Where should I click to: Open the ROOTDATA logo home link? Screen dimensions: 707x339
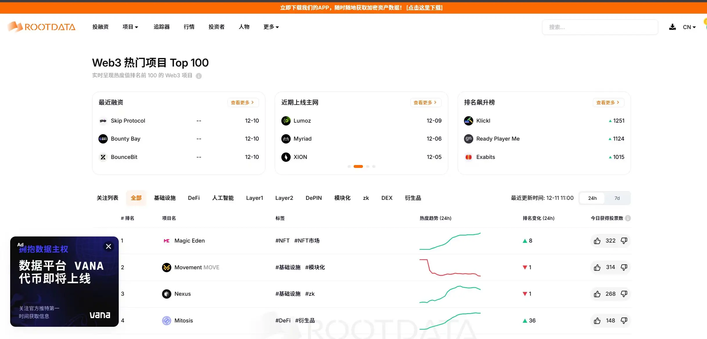click(42, 27)
